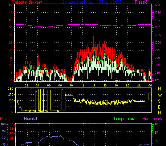166x146 pixels.
Task: Select the 06 hour mark on time axis
Action: [49, 85]
